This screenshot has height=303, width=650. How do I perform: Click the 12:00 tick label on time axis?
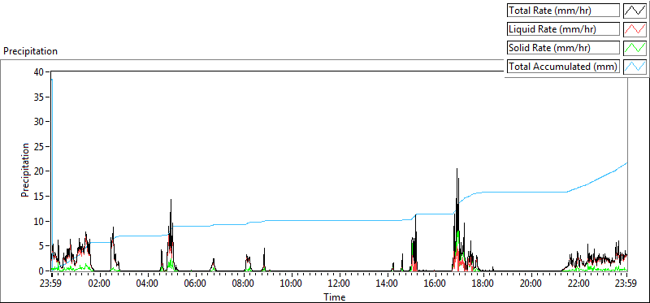click(x=339, y=284)
